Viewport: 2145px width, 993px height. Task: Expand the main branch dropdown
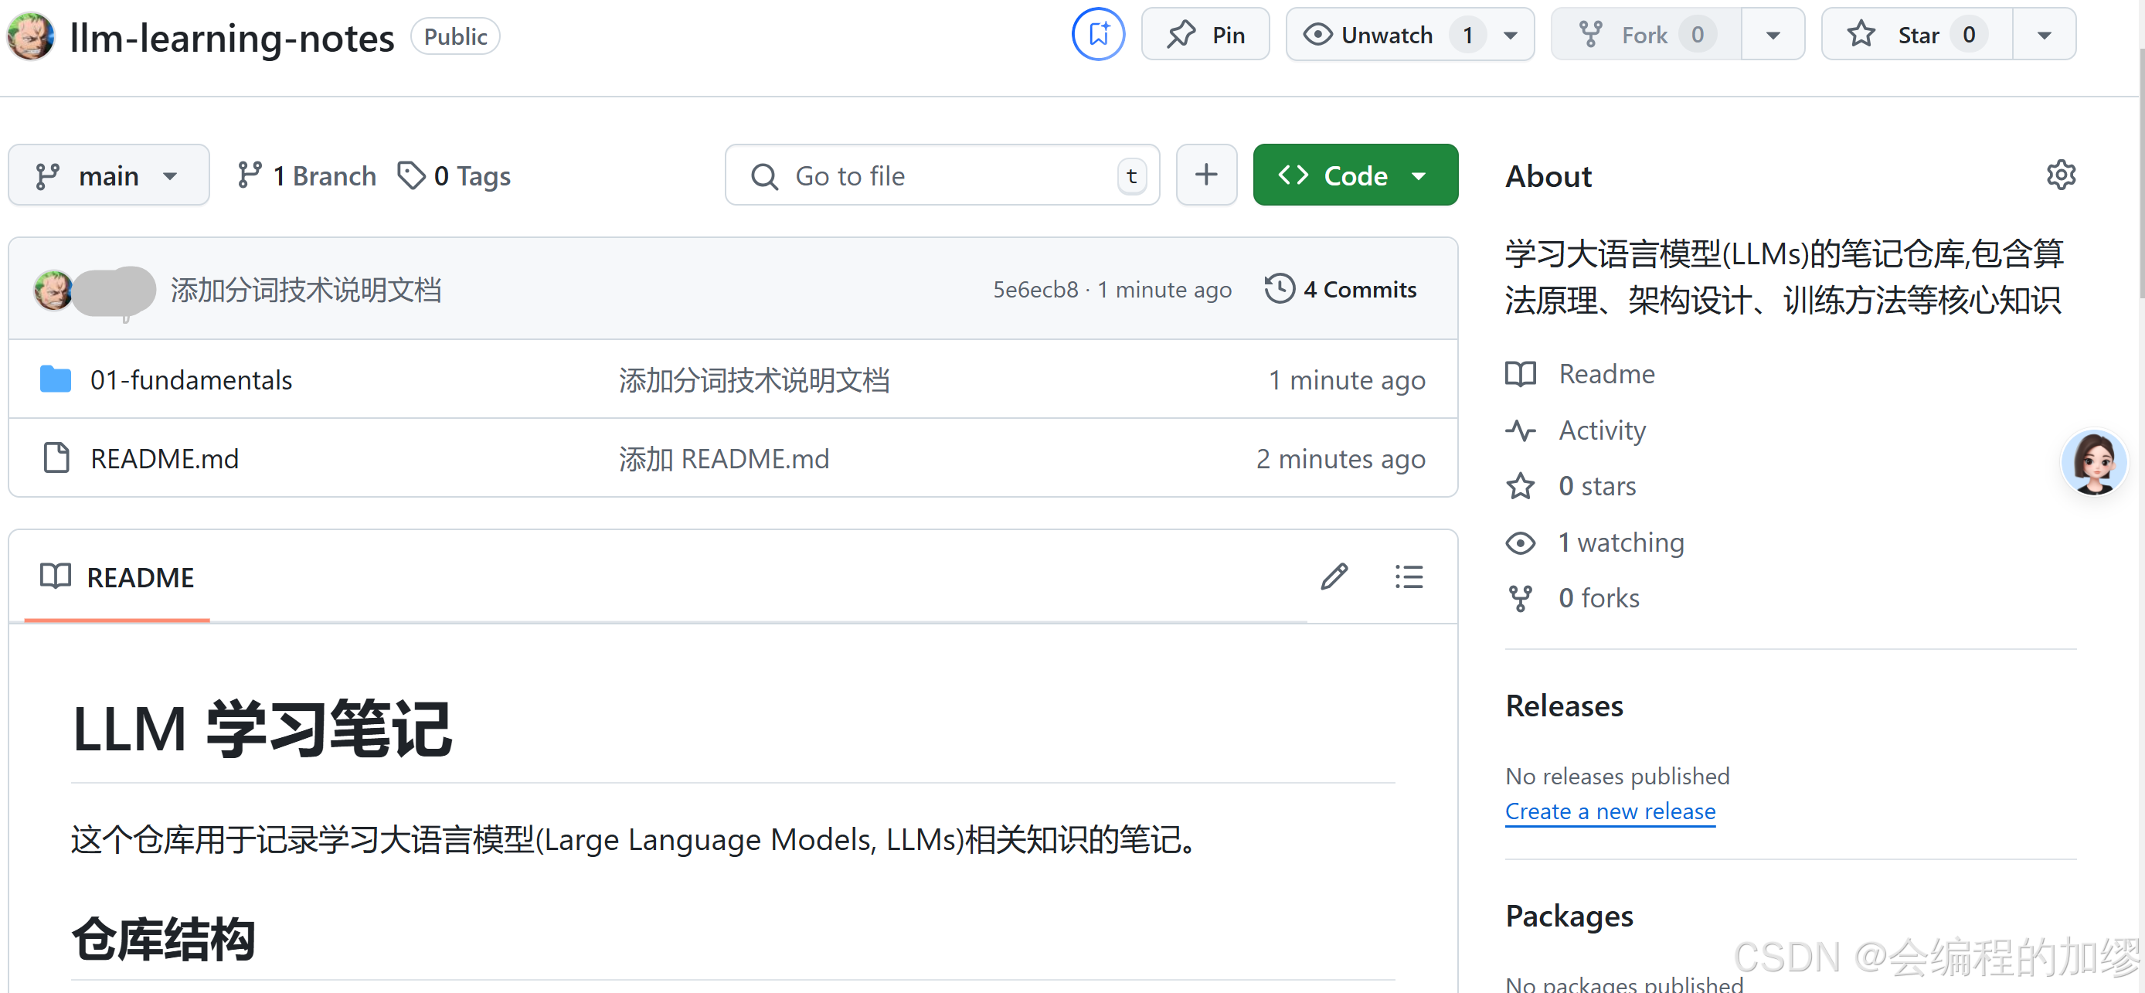[x=108, y=175]
